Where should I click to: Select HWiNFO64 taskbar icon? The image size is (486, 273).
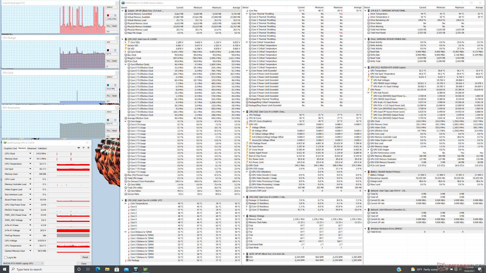(136, 269)
